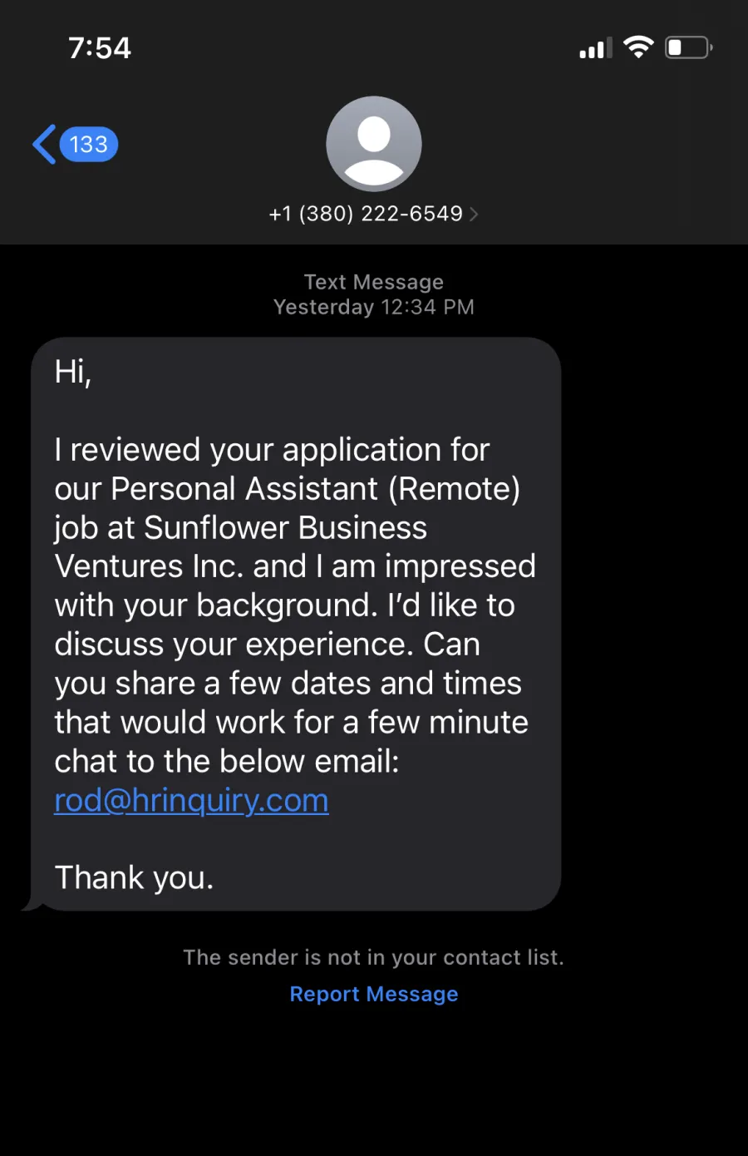The image size is (748, 1156).
Task: Tap the Yesterday 12:34 PM timestamp
Action: (x=374, y=307)
